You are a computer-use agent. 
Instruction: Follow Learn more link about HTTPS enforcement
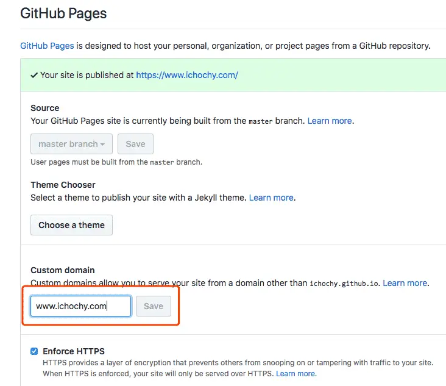296,373
